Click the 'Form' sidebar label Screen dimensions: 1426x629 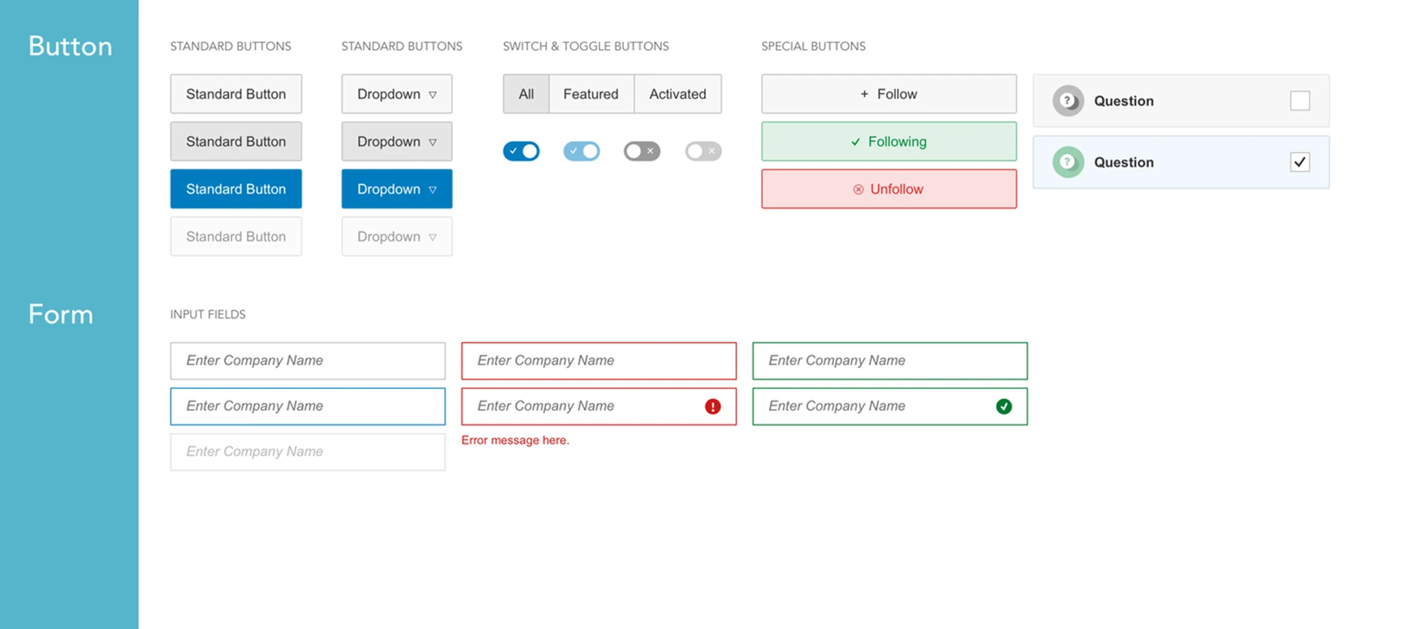(61, 314)
